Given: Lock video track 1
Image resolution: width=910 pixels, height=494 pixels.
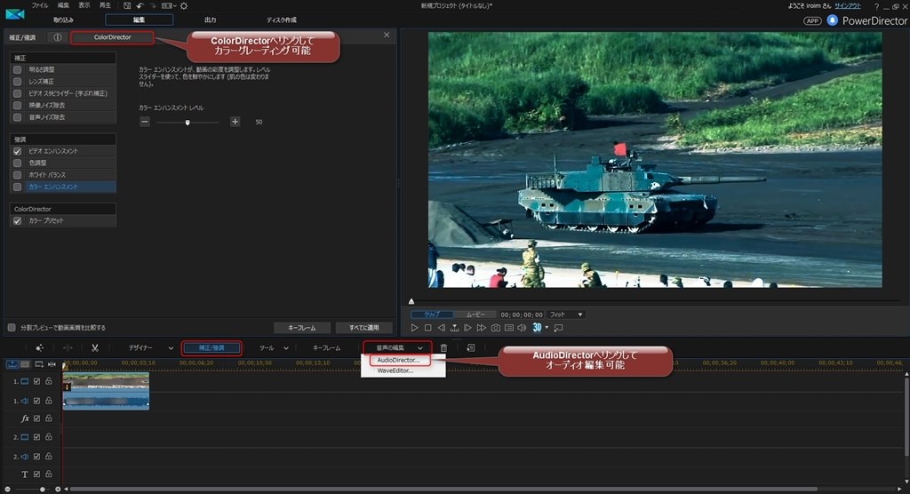Looking at the screenshot, I should tap(49, 381).
